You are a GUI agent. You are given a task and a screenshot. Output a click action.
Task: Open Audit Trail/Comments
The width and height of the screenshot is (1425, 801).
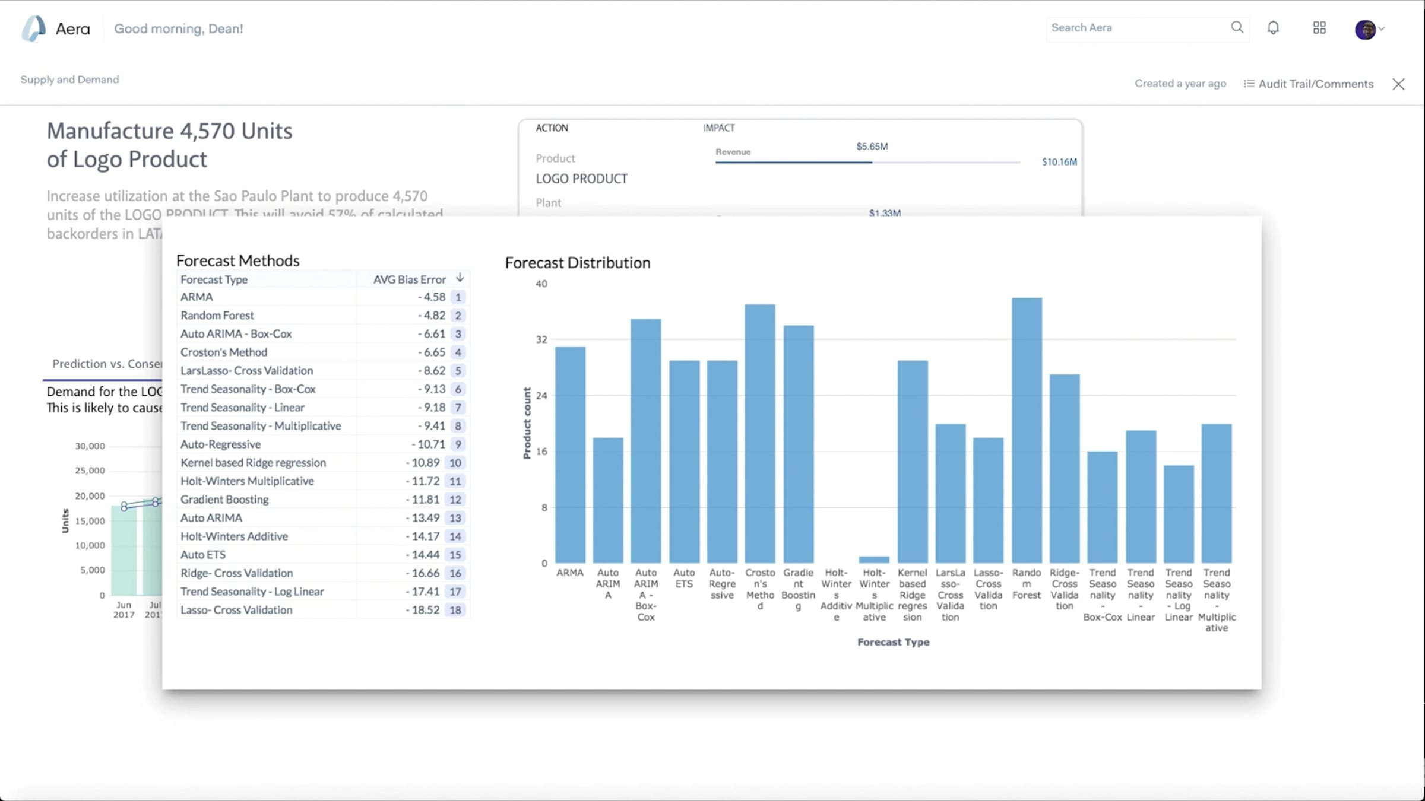coord(1316,84)
